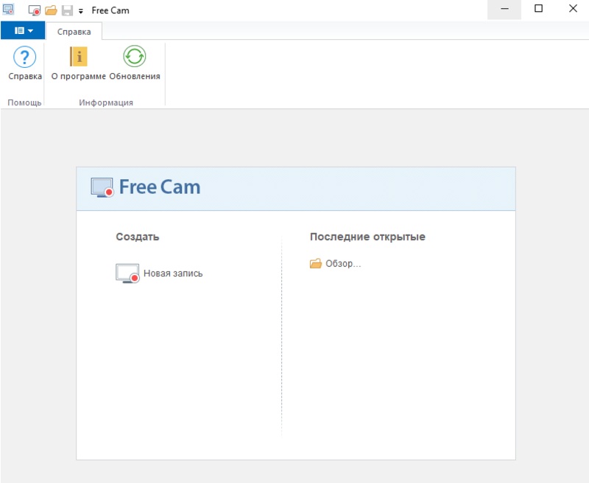Switch to the Справка ribbon tab

[74, 32]
